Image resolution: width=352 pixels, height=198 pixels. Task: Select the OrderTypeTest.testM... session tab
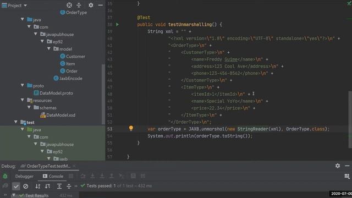[48, 166]
